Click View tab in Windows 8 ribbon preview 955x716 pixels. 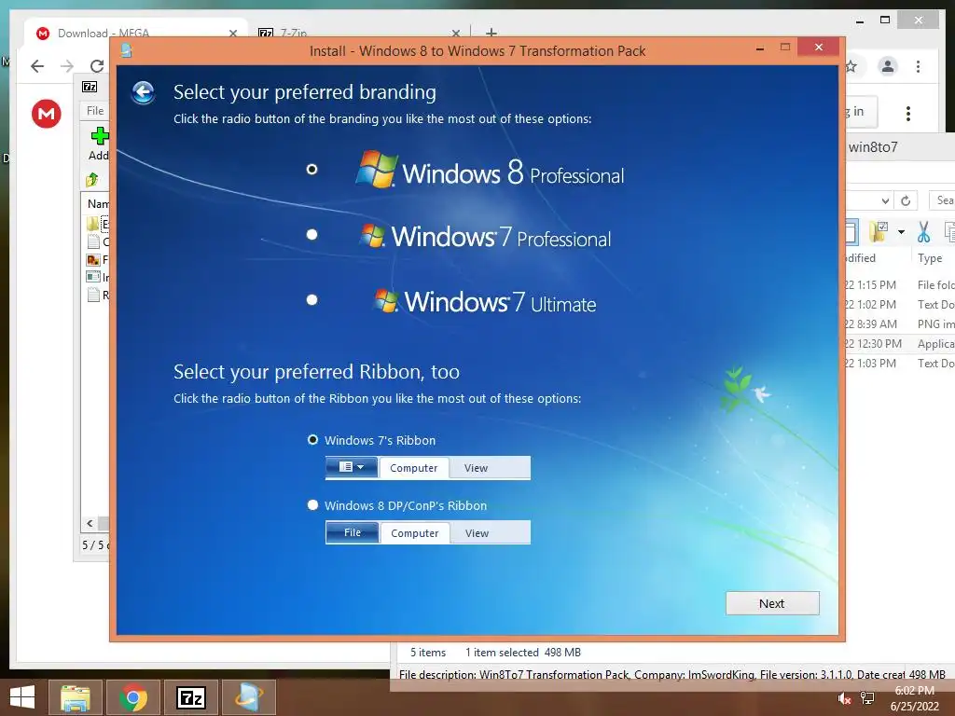click(x=477, y=532)
